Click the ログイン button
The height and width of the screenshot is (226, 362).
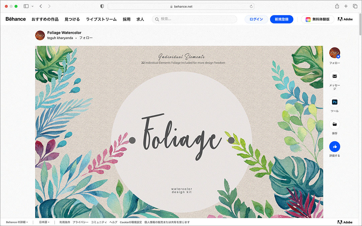click(256, 19)
